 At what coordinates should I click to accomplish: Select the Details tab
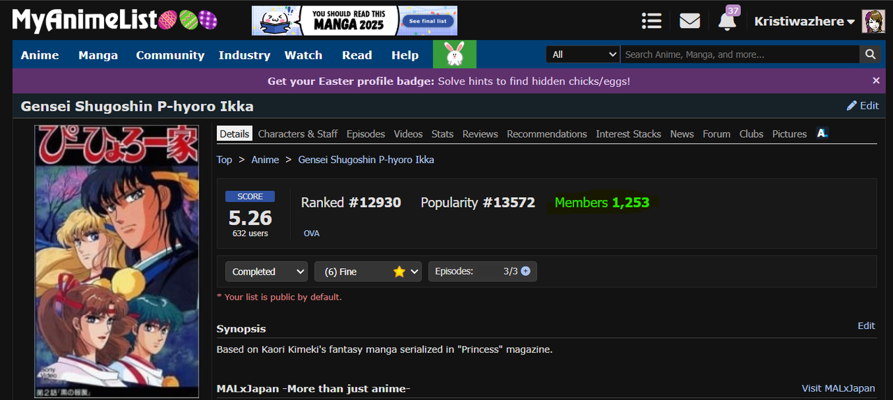point(234,134)
